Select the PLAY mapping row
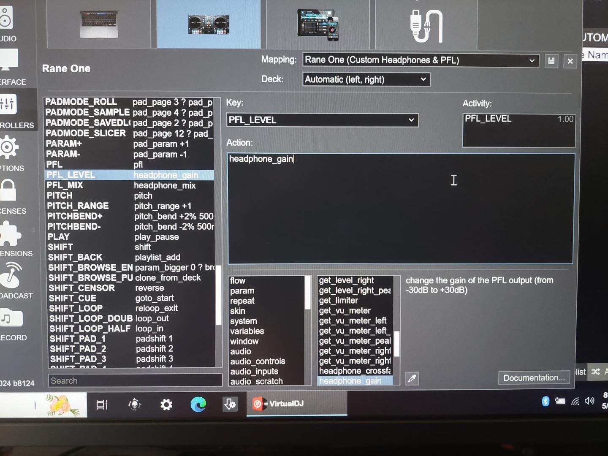The height and width of the screenshot is (456, 608). [x=130, y=237]
